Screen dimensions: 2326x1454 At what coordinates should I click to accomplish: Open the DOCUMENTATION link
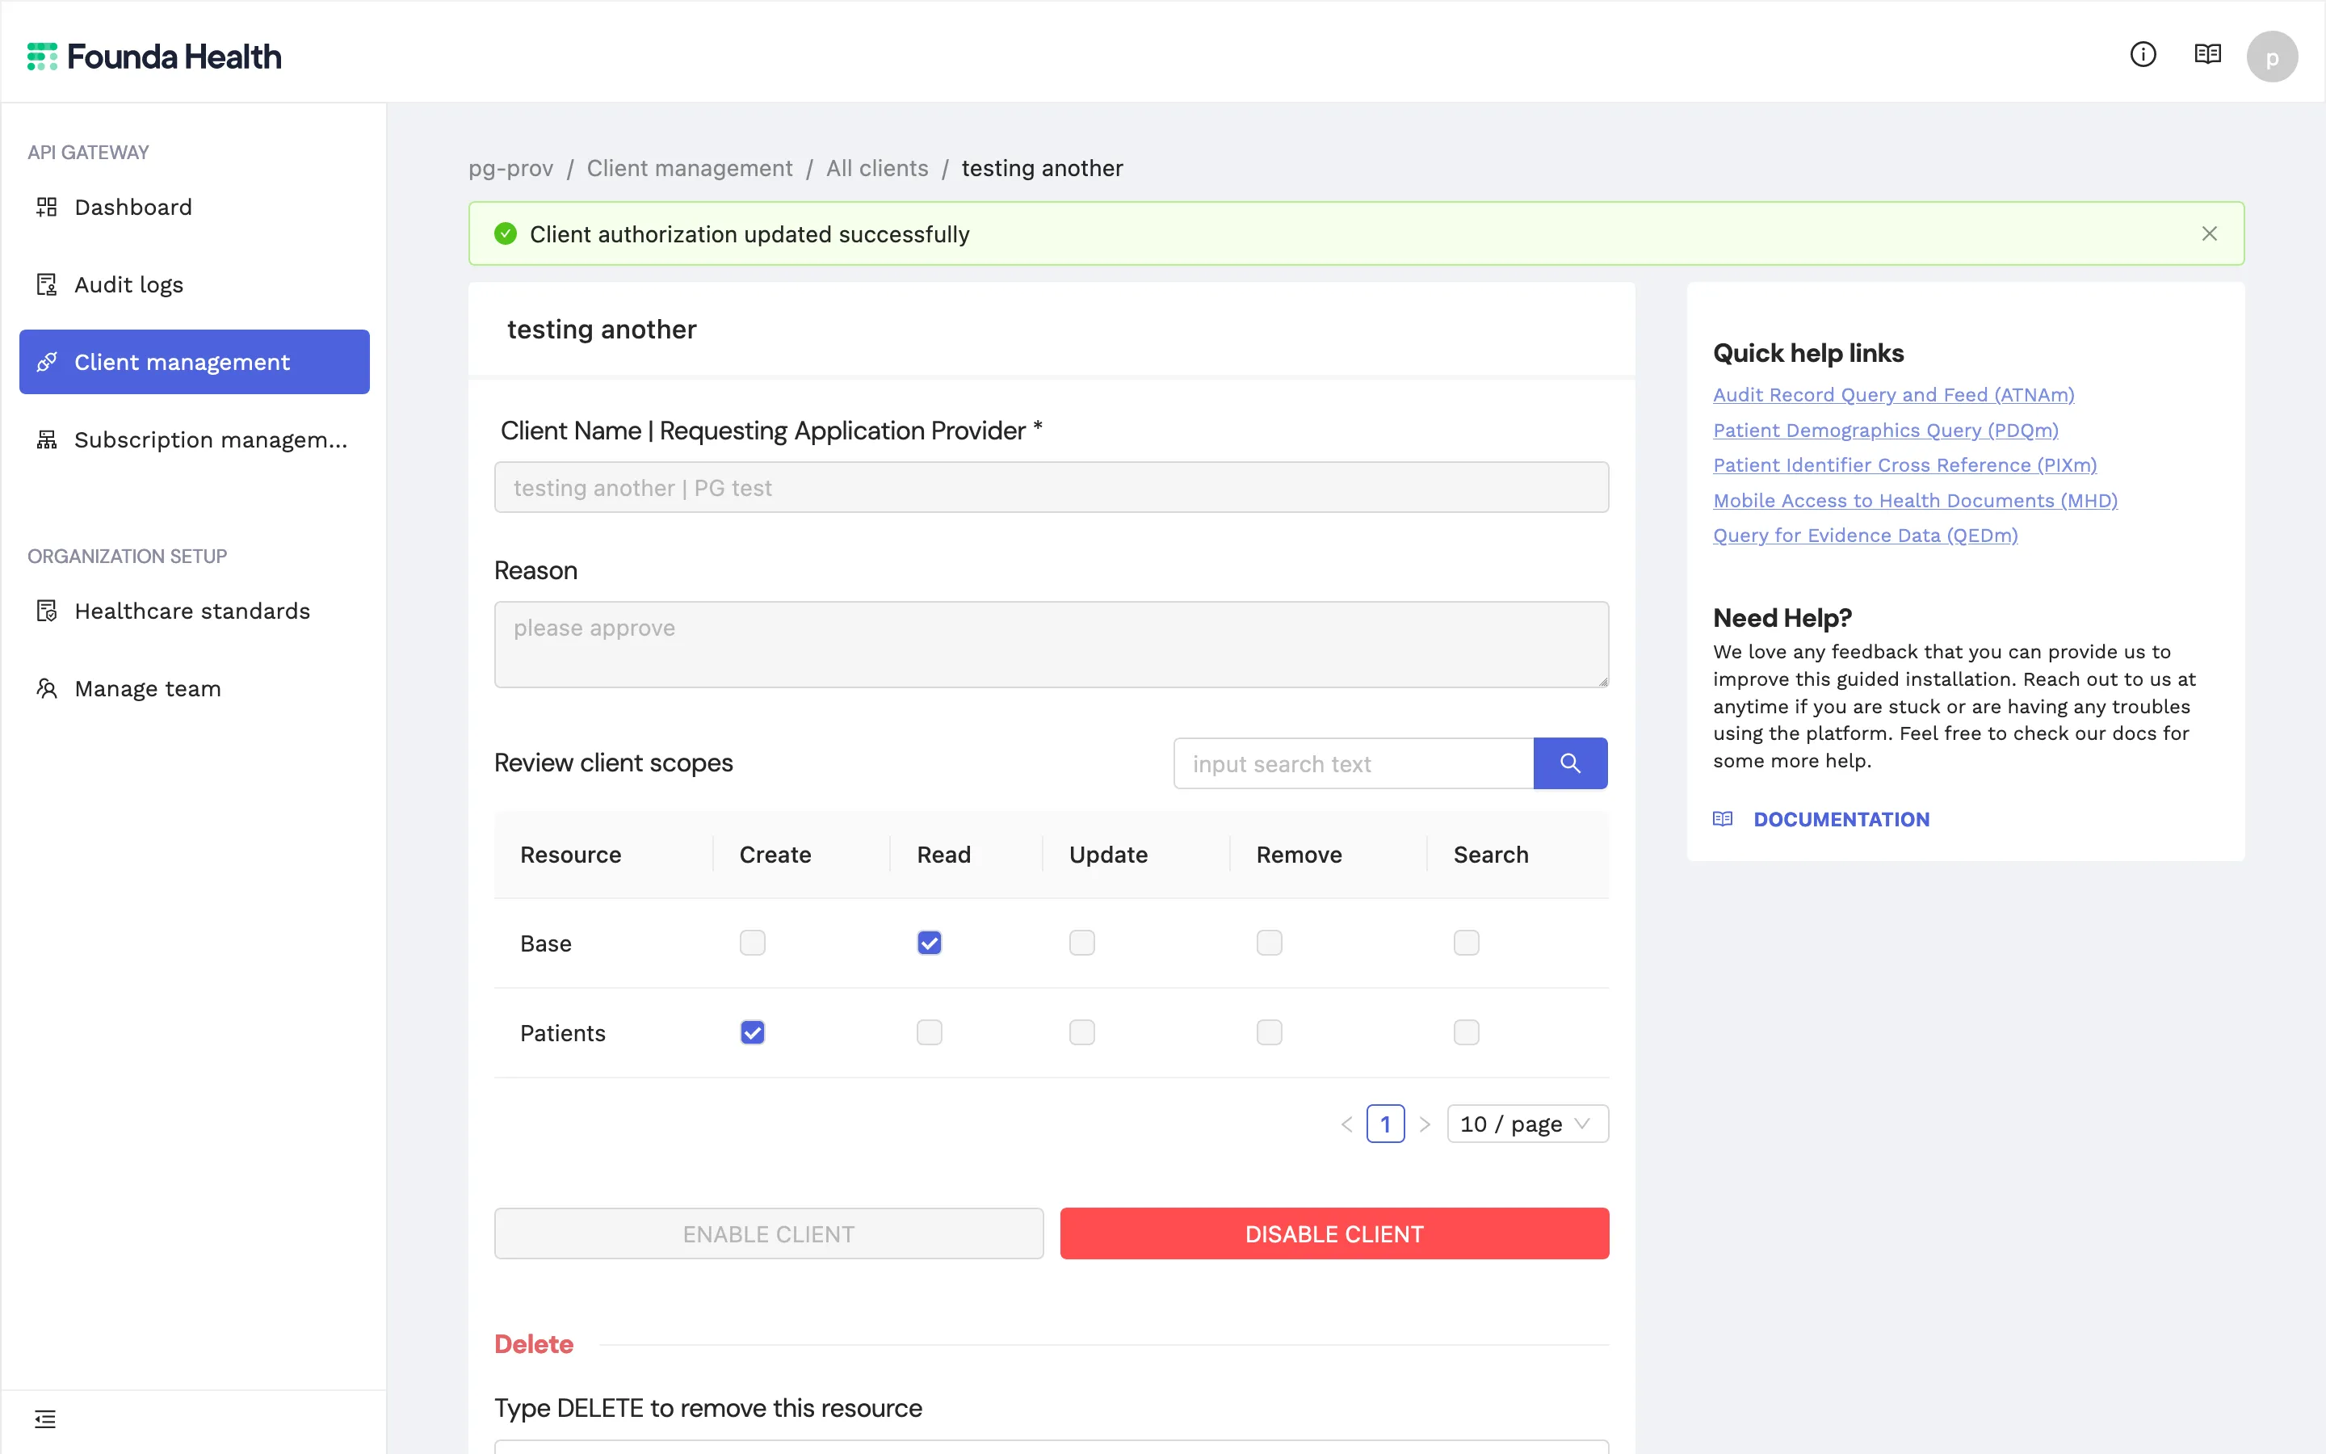(x=1841, y=819)
